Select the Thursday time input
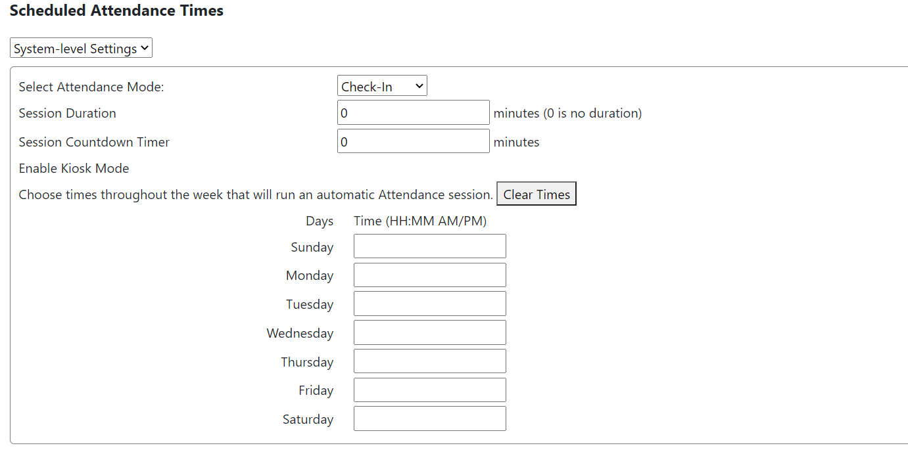This screenshot has width=908, height=452. pyautogui.click(x=429, y=361)
